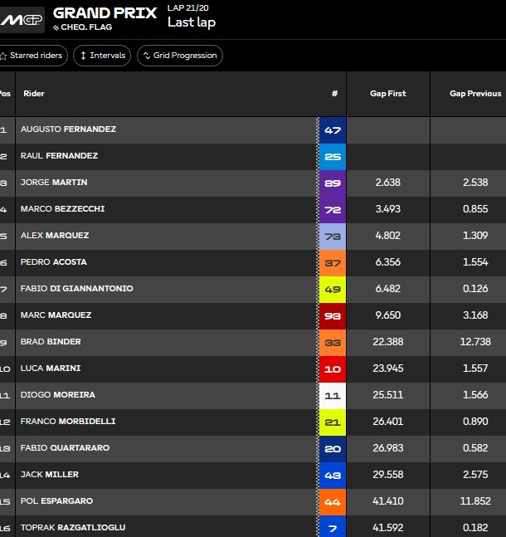Select Alex Marquez rider name
The image size is (506, 537).
click(x=55, y=235)
